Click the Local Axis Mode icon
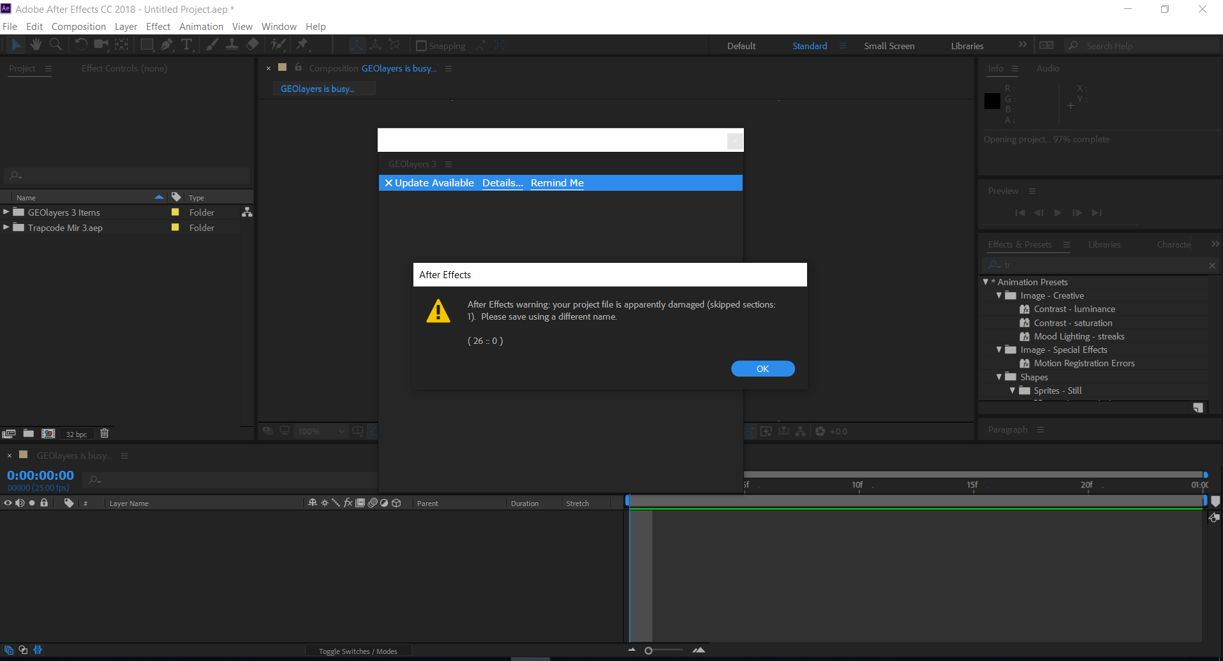Screen dimensions: 1223x661 pyautogui.click(x=357, y=45)
